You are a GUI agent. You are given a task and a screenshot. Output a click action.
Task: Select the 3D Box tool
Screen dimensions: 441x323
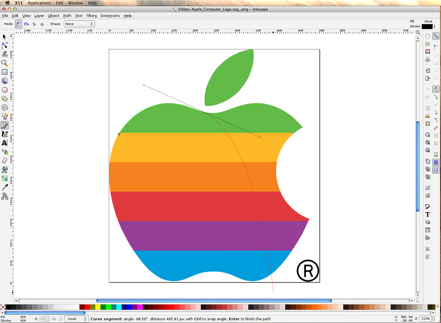click(x=4, y=81)
